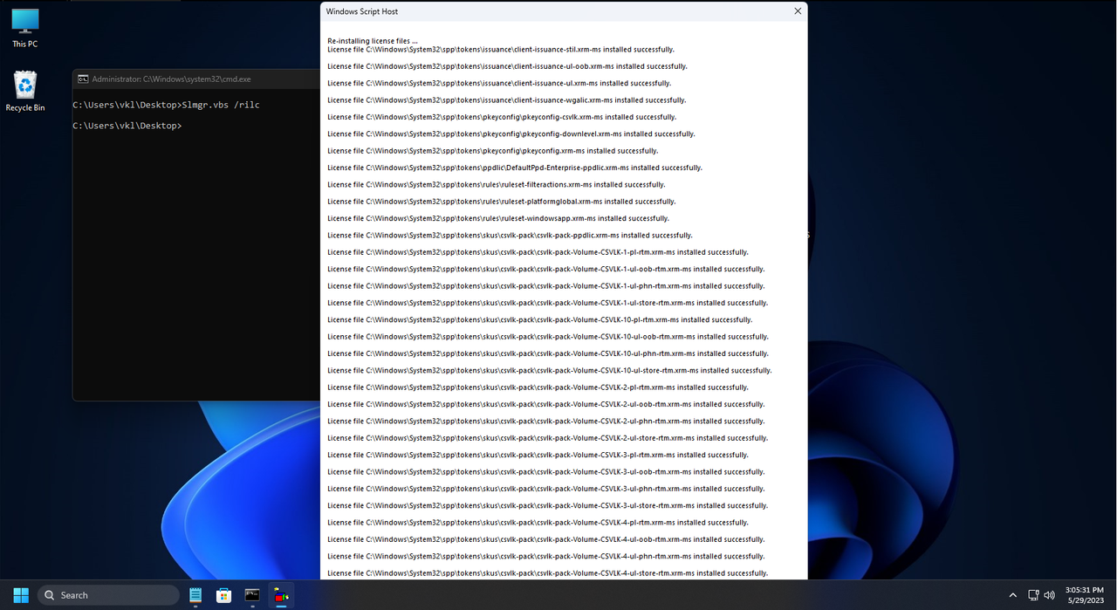Switch to Command Prompt taskbar icon
The height and width of the screenshot is (610, 1117).
(252, 595)
